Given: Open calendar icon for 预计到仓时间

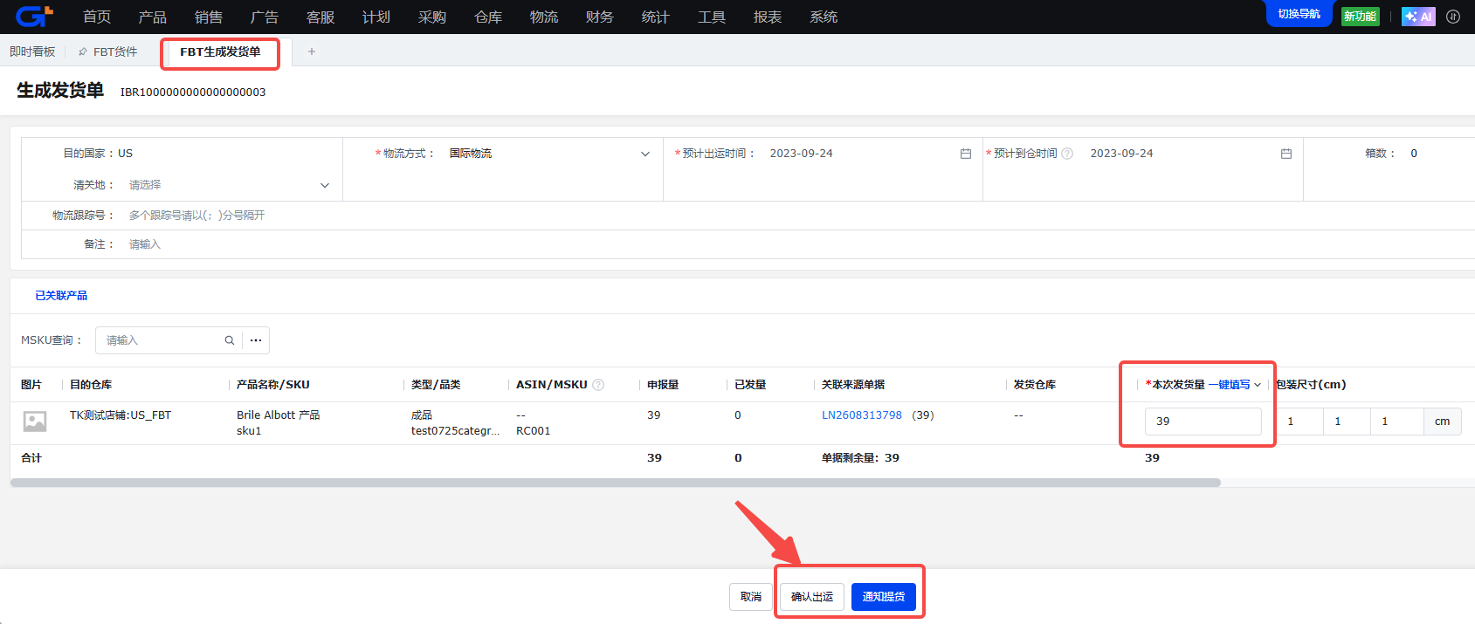Looking at the screenshot, I should 1286,154.
